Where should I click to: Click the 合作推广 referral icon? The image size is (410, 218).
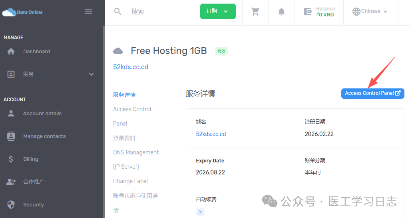(11, 182)
